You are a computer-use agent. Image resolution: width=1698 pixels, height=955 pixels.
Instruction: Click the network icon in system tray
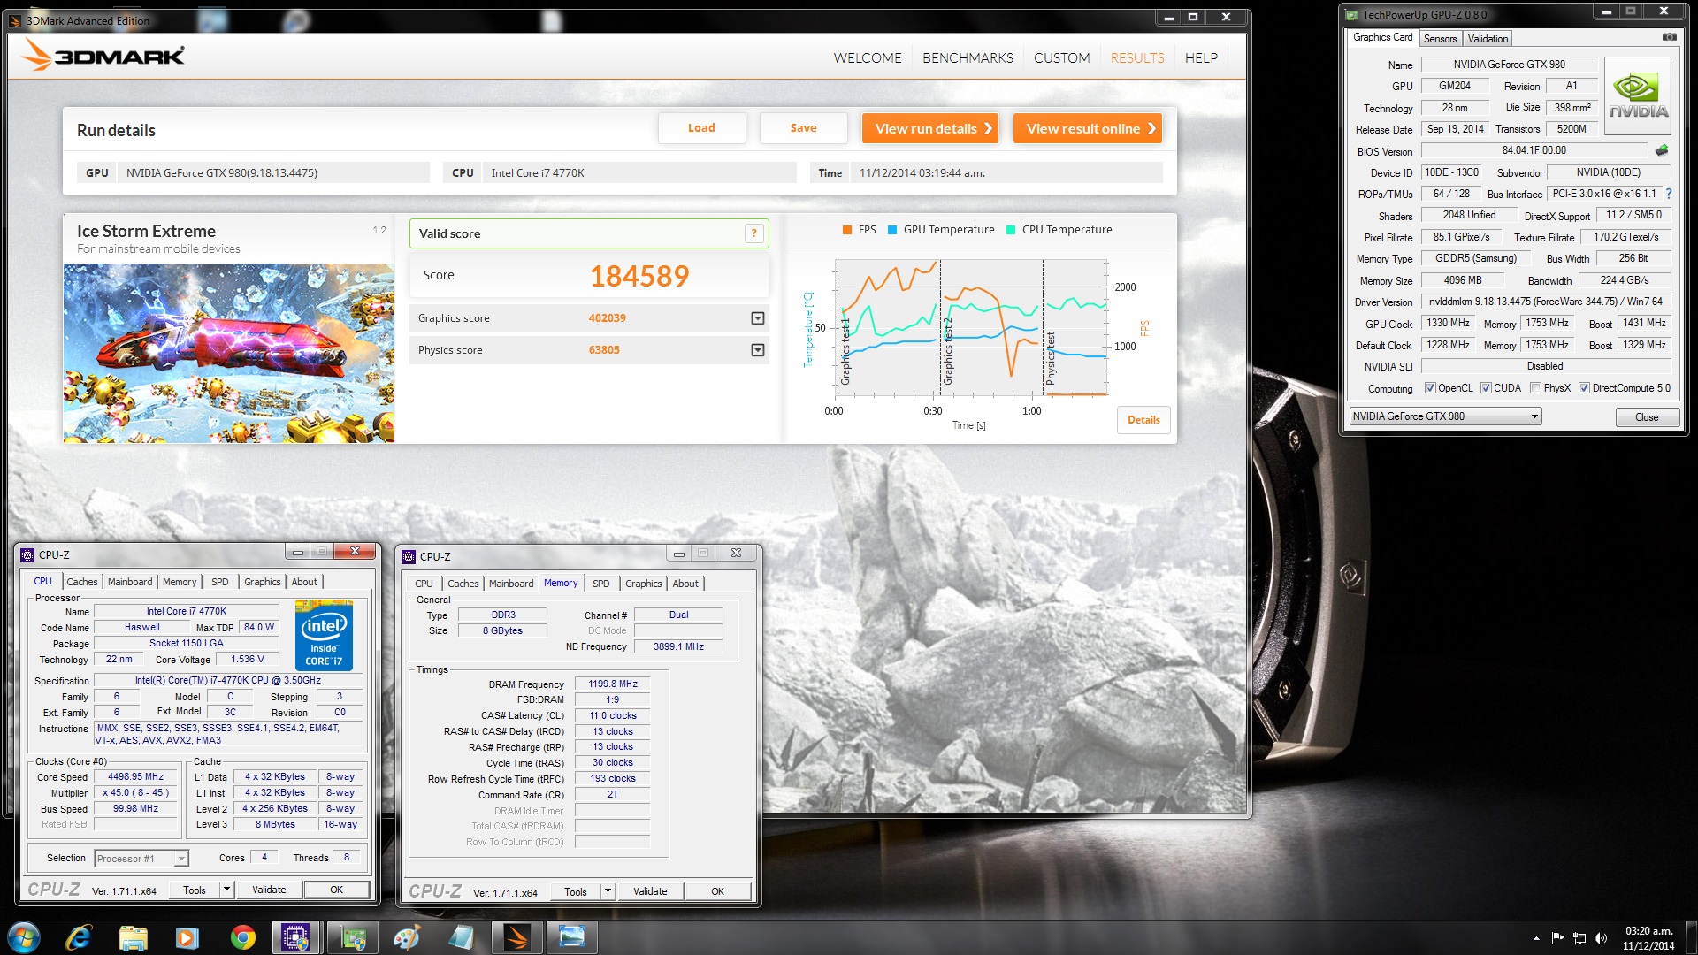1579,938
